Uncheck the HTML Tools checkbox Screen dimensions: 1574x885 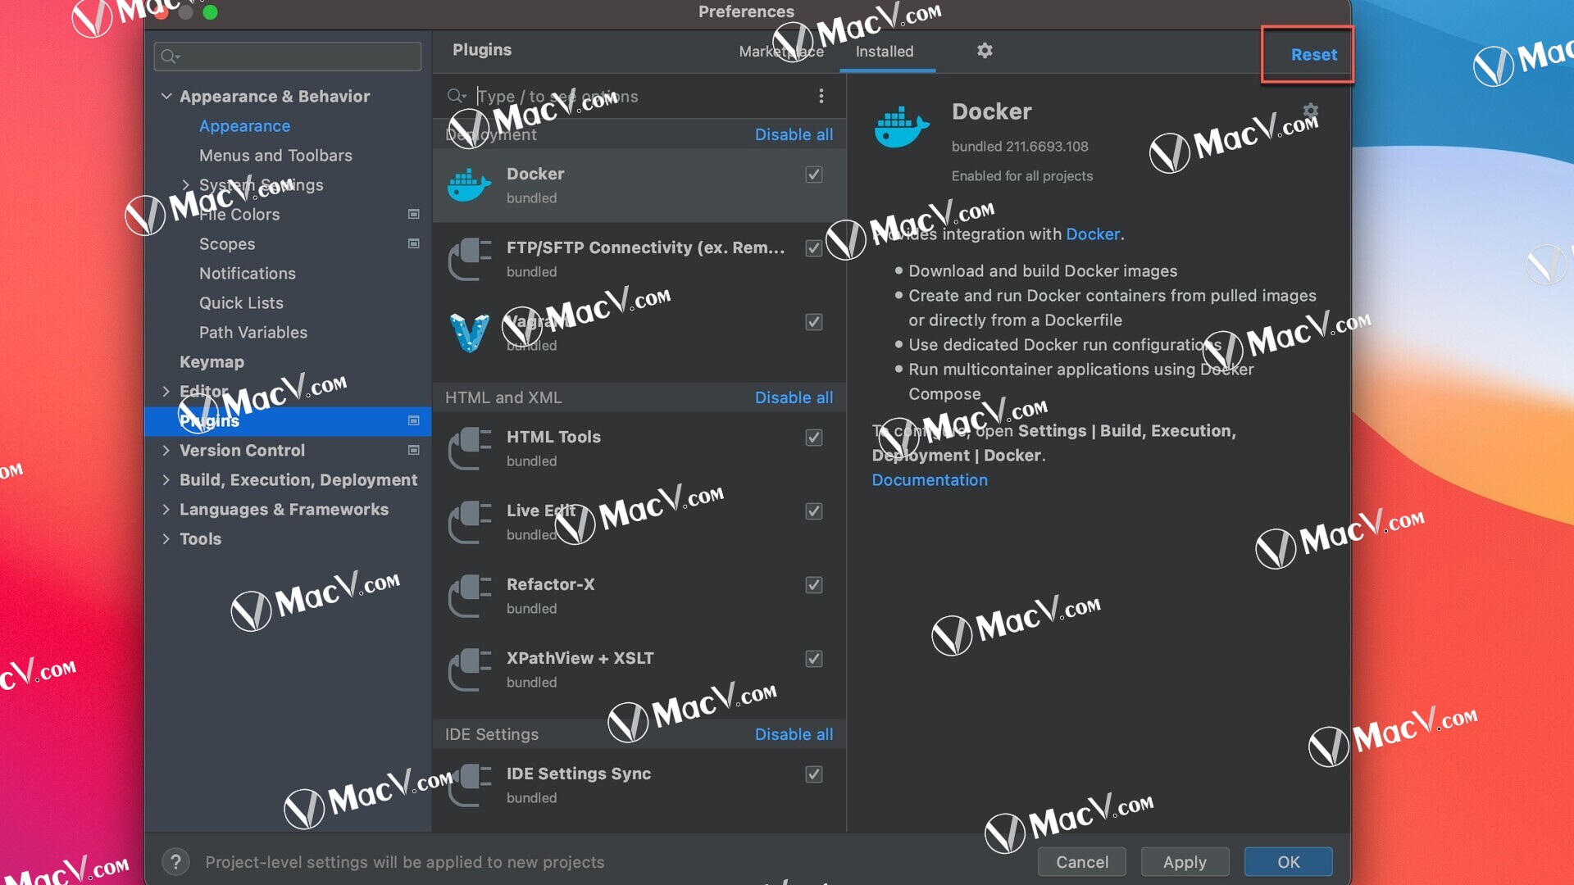813,437
